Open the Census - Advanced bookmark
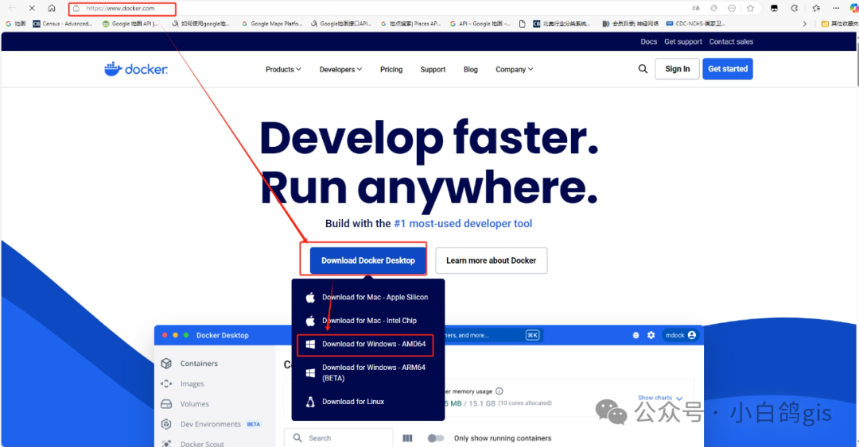 [63, 24]
